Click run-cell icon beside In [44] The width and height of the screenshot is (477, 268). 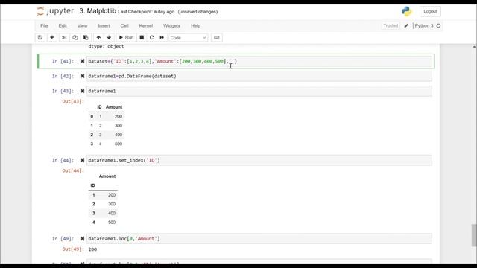pos(83,160)
